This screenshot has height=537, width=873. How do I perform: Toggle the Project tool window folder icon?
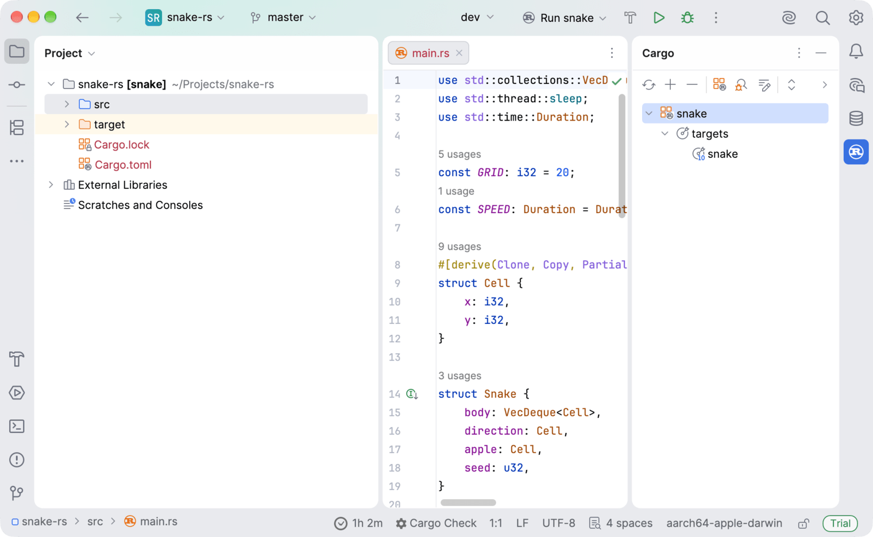pos(17,52)
